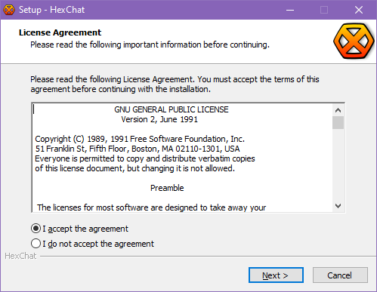The width and height of the screenshot is (377, 292).
Task: Place cursor on 'GNU GENERAL PUBLIC LICENSE' line
Action: pos(172,109)
